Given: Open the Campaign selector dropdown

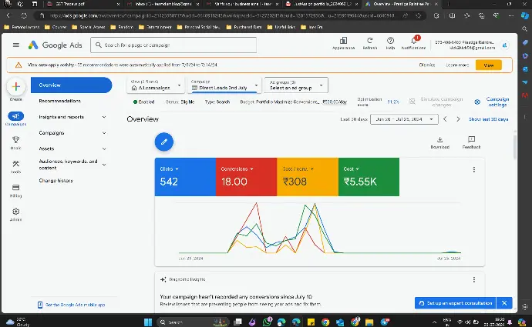Looking at the screenshot, I should click(x=224, y=85).
